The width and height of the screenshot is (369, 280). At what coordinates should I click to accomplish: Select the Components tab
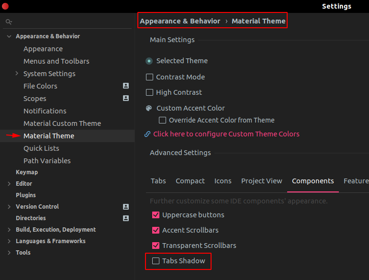click(x=313, y=181)
